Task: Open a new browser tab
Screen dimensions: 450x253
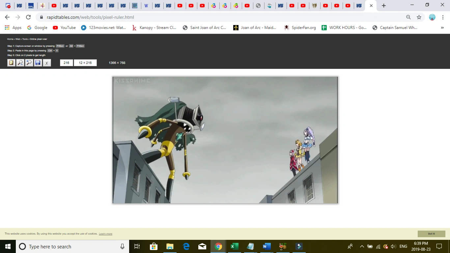Action: pos(384,6)
